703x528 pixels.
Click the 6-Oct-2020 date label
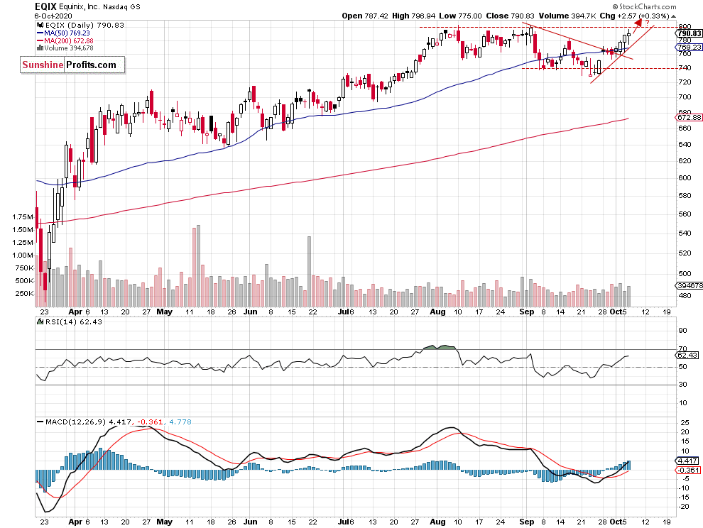(53, 16)
